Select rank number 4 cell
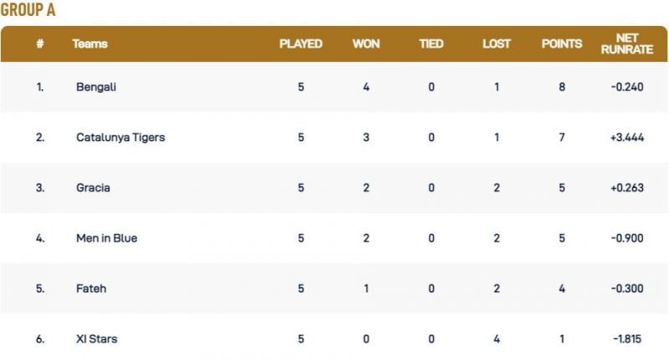This screenshot has width=669, height=360. point(39,238)
